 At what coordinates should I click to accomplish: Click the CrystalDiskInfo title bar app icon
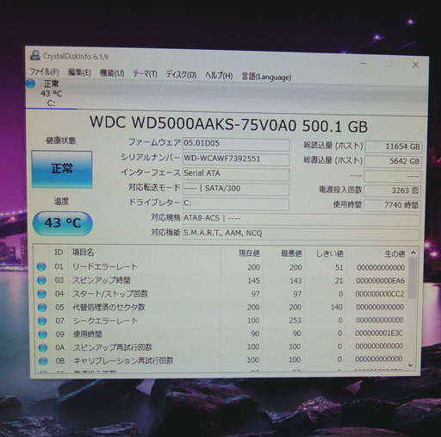click(35, 55)
